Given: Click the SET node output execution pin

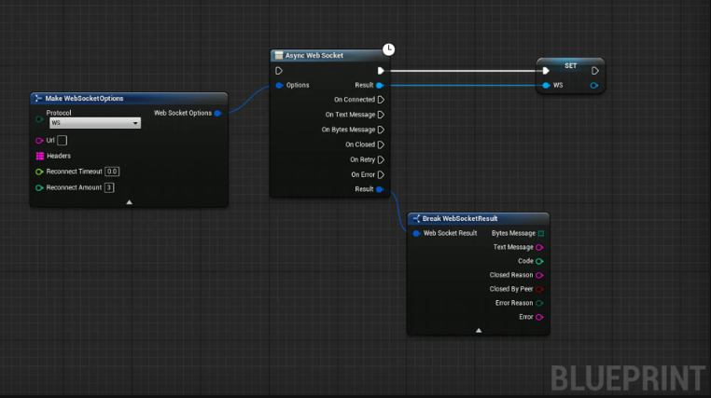Looking at the screenshot, I should 595,71.
